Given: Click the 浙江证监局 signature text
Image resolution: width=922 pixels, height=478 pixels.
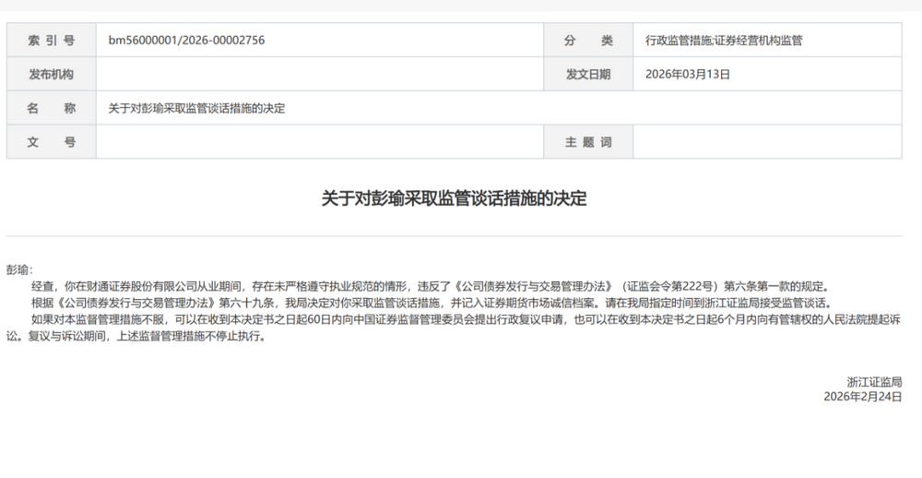Looking at the screenshot, I should [874, 381].
